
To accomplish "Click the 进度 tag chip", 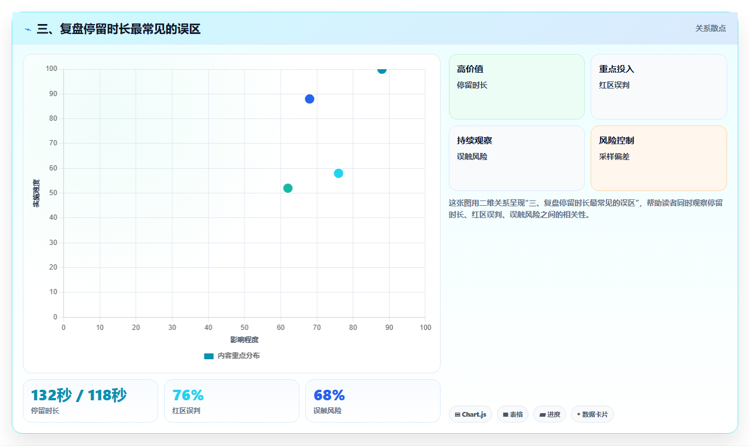I will point(550,414).
